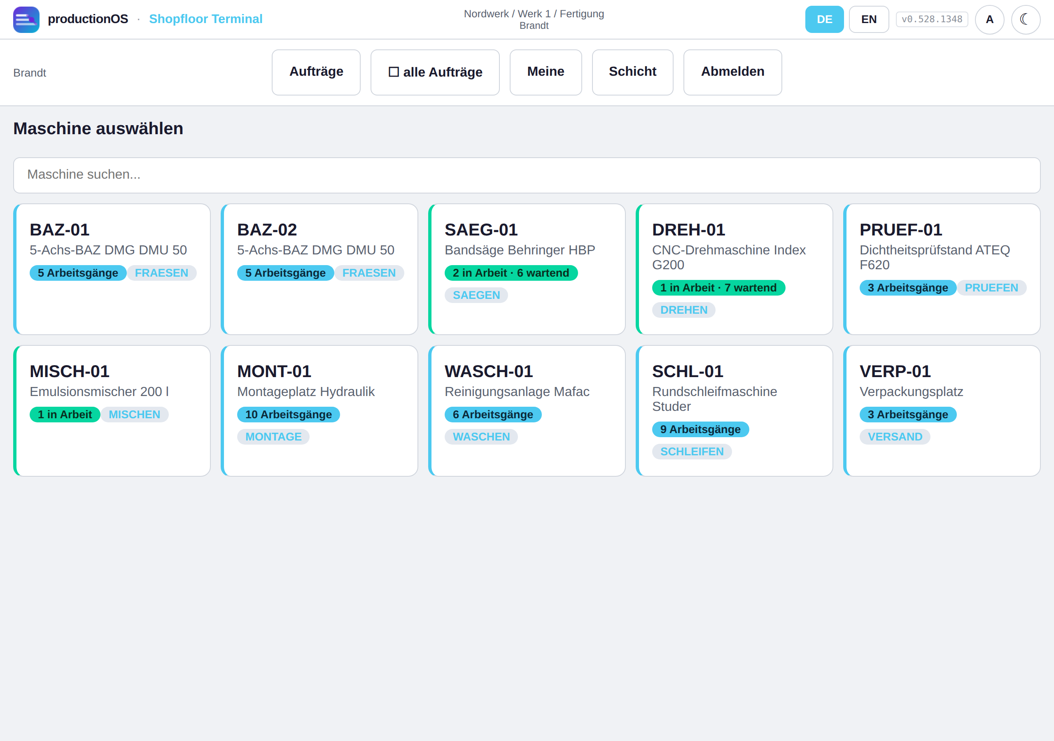Toggle dark mode with the moon icon

point(1025,19)
